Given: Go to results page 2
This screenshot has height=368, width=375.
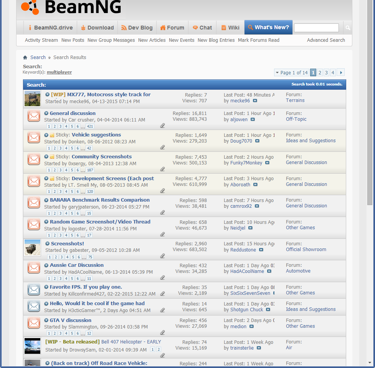Looking at the screenshot, I should (x=320, y=72).
